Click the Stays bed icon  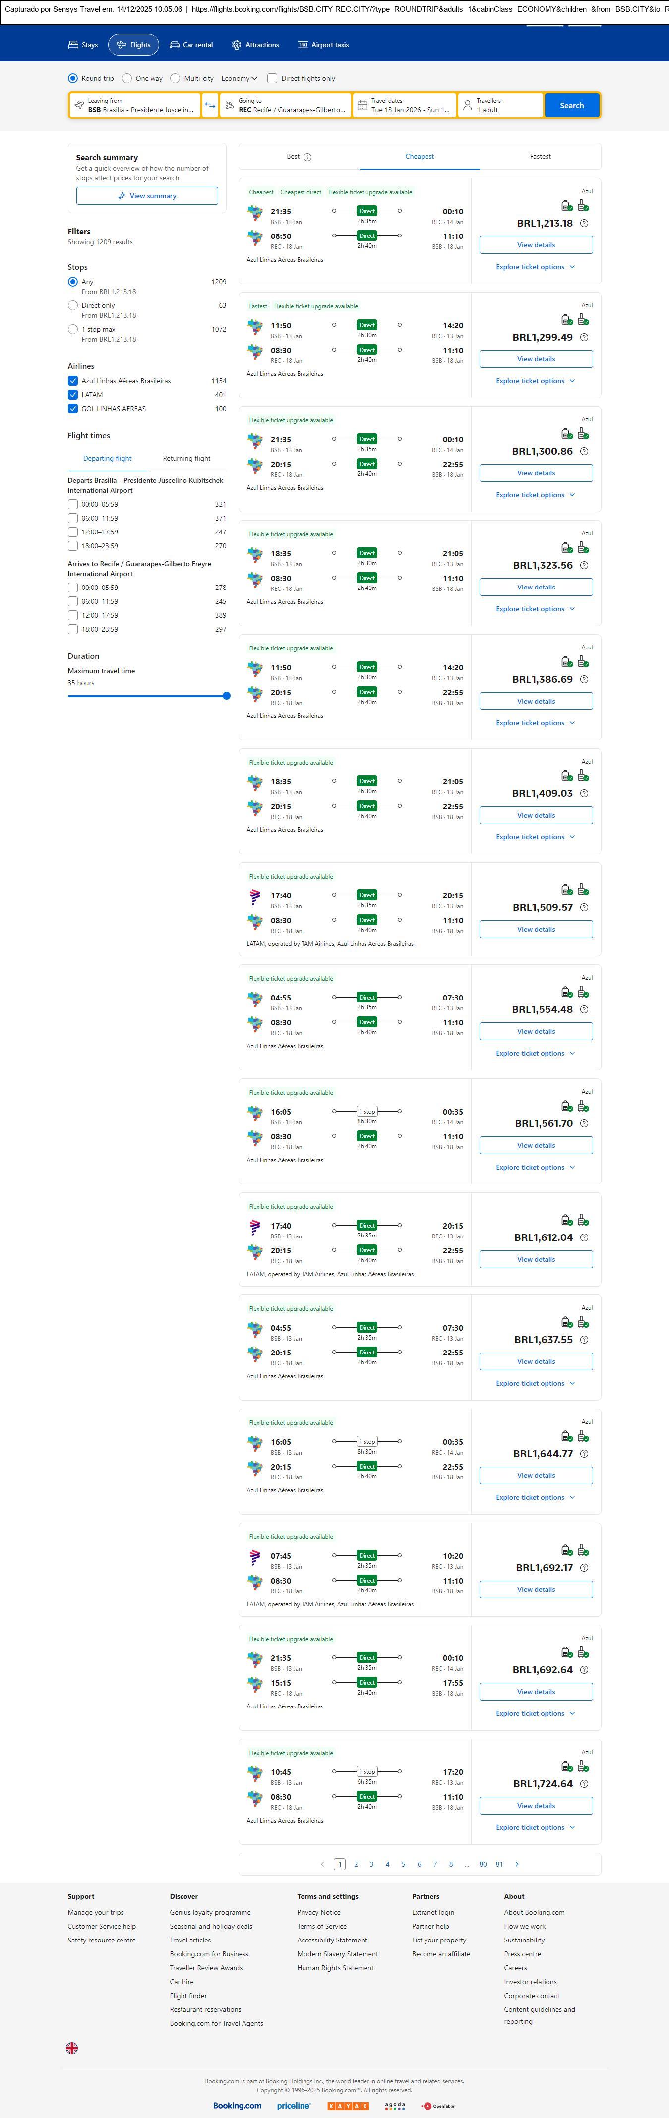73,45
